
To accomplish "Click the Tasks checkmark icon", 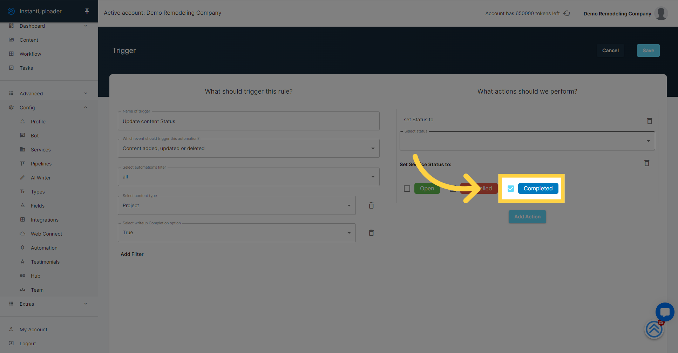I will [x=11, y=68].
